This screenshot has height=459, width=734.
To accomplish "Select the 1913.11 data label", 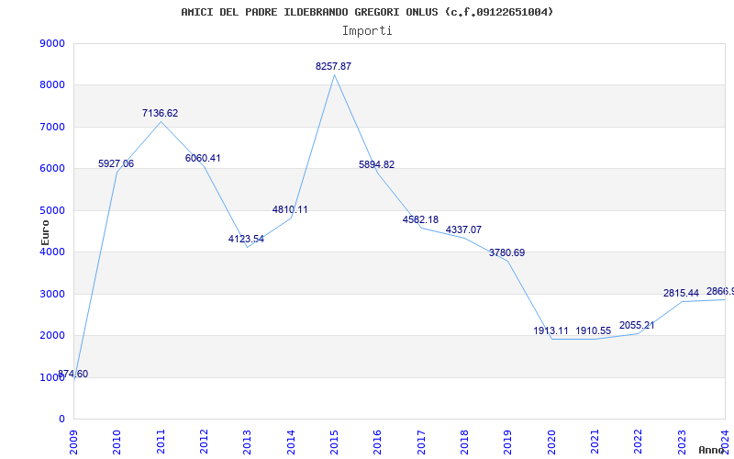I will [x=550, y=331].
